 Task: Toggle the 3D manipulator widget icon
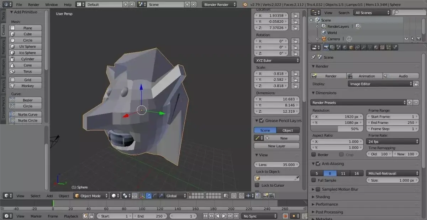pos(142,196)
